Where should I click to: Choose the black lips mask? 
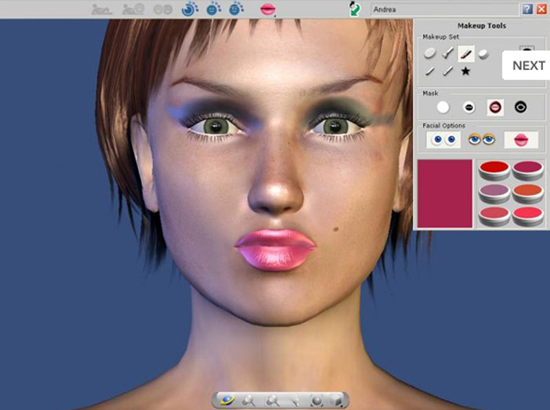tap(469, 107)
